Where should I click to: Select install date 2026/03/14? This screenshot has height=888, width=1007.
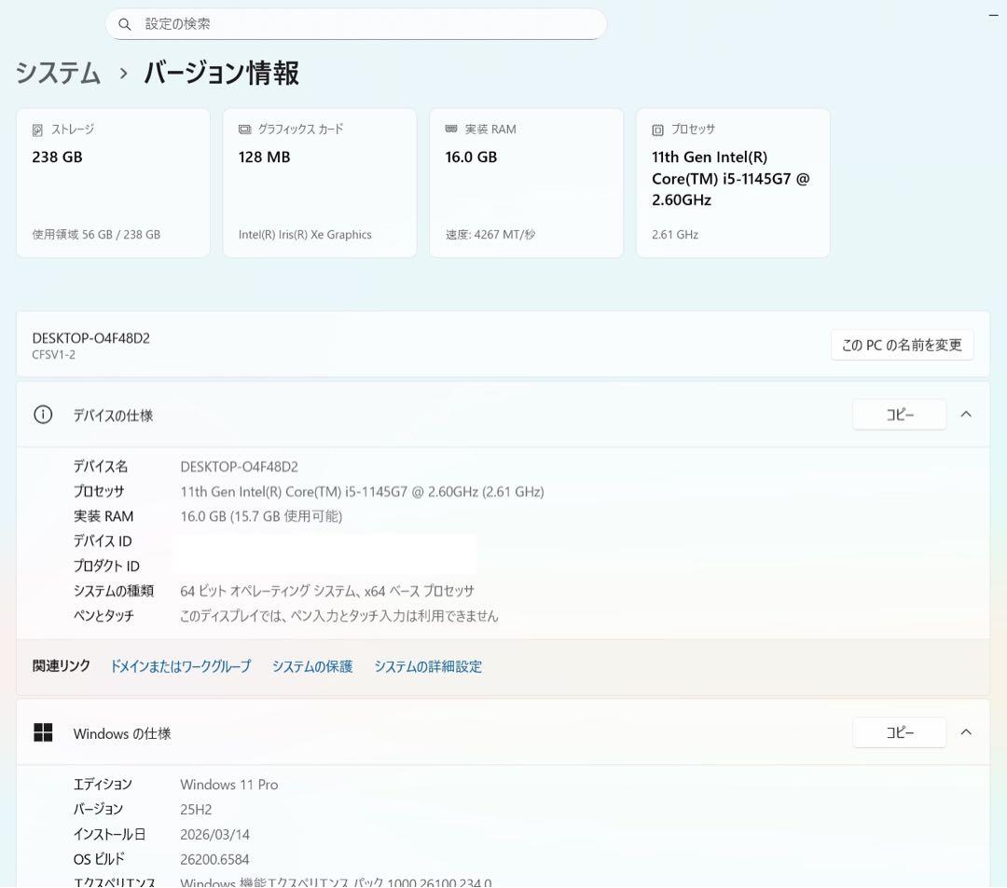[215, 835]
